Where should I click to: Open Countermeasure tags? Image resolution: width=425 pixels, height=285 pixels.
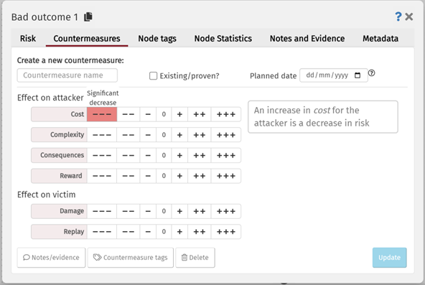coord(131,258)
